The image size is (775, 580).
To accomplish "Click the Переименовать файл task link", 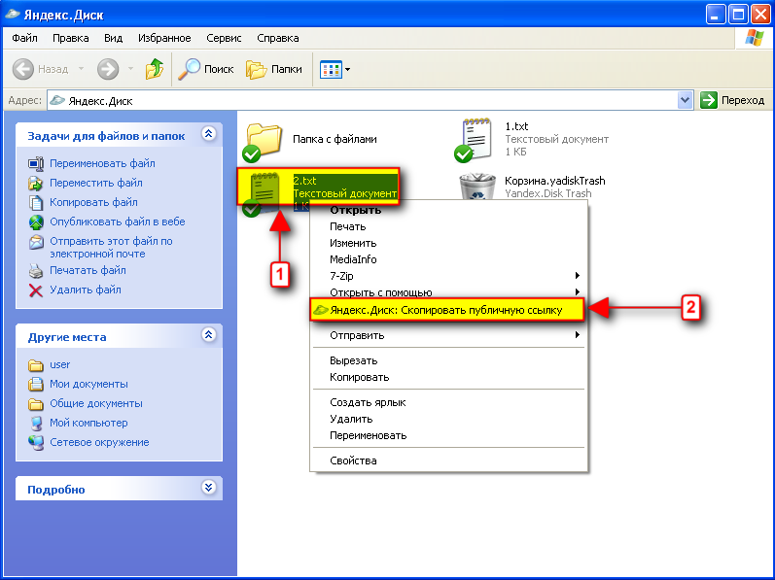I will pyautogui.click(x=102, y=163).
